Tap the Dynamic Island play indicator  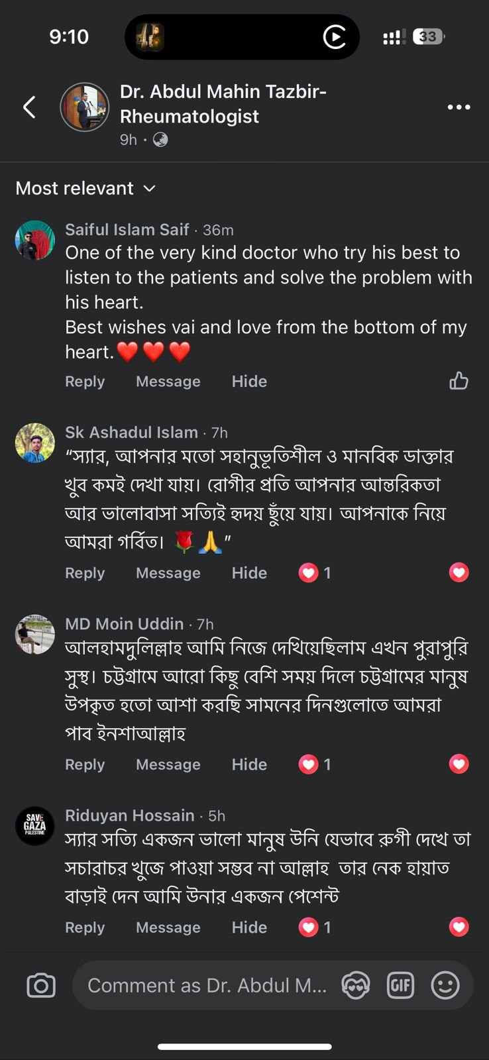335,37
